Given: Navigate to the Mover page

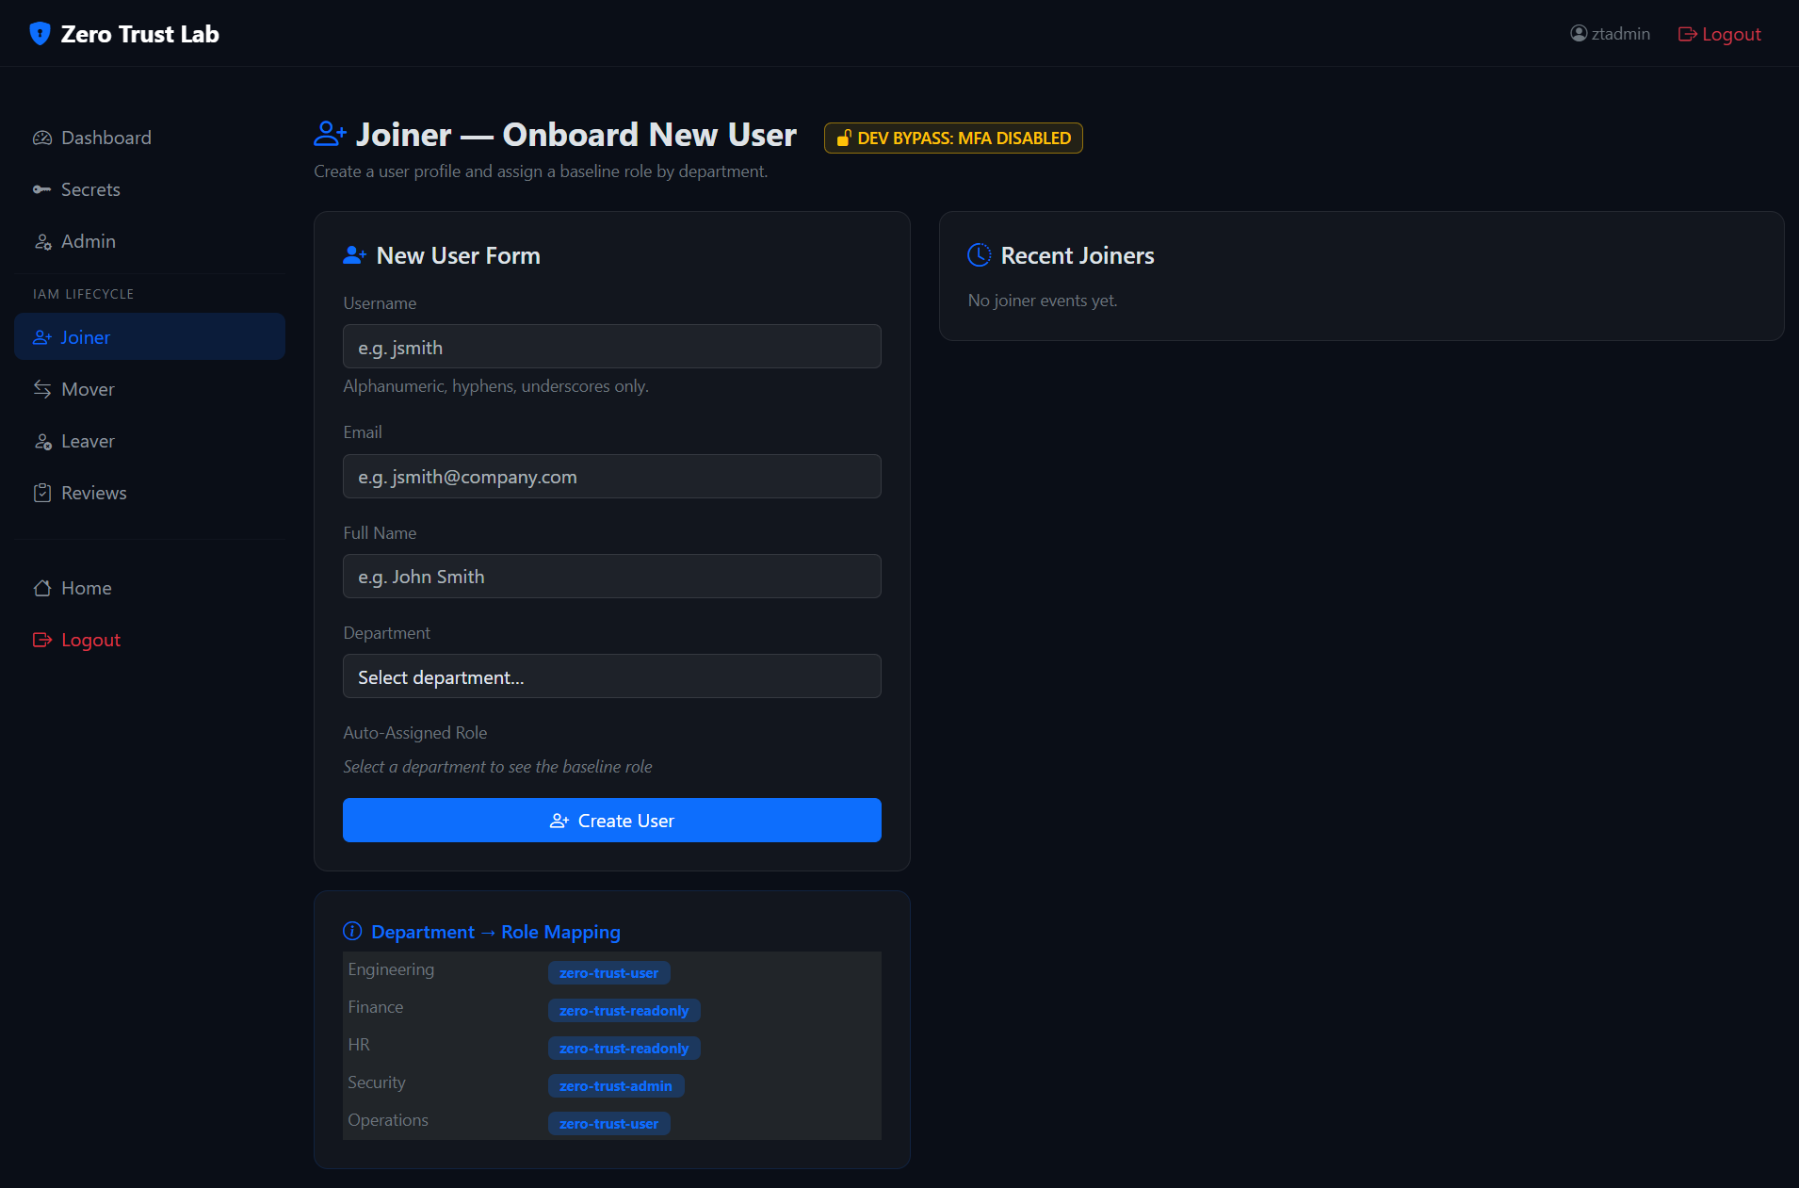Looking at the screenshot, I should point(150,389).
